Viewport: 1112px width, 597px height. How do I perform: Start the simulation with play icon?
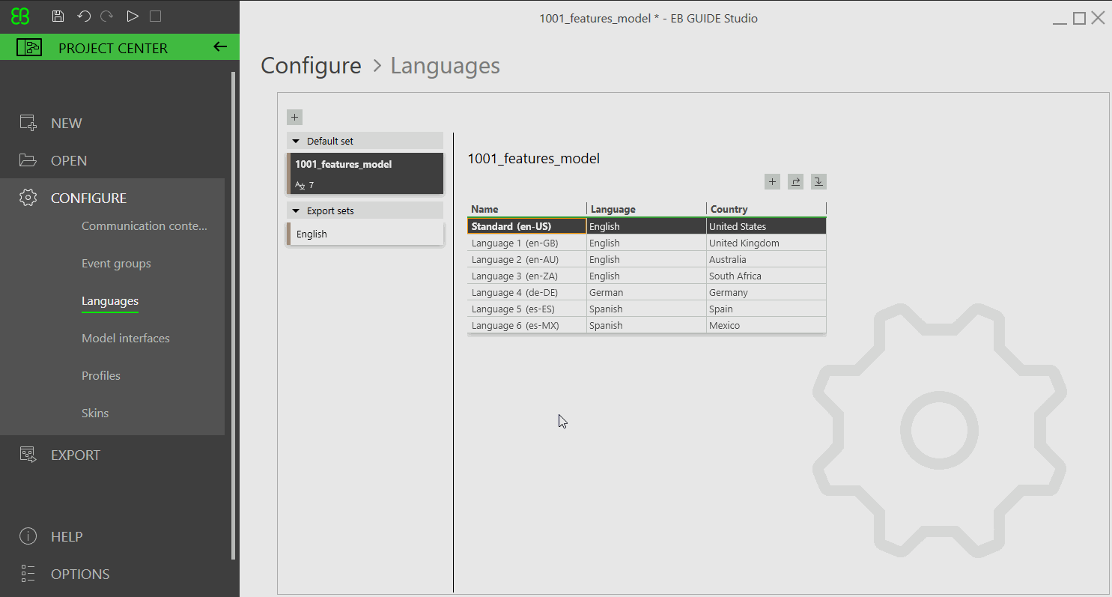click(x=133, y=16)
